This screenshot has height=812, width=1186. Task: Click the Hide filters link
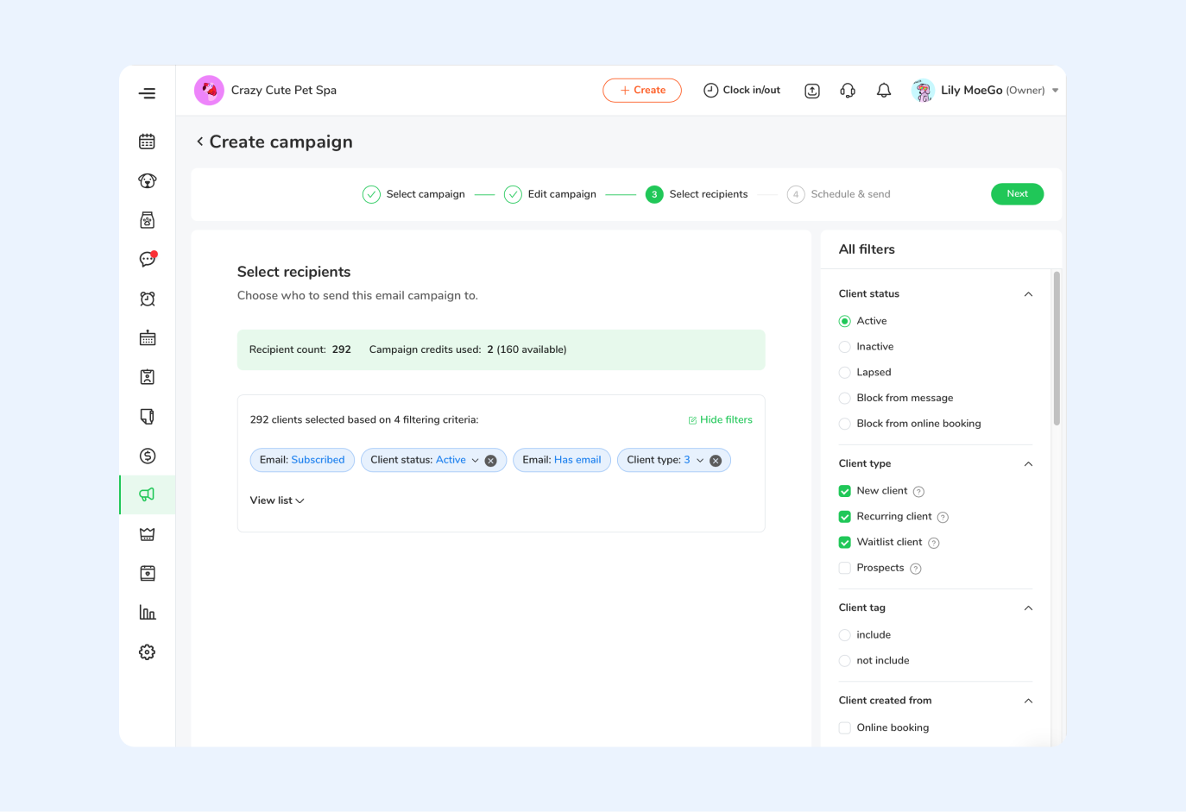pyautogui.click(x=720, y=420)
